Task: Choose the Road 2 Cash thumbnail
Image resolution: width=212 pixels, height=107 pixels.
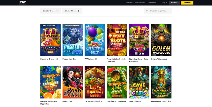Action: click(73, 82)
